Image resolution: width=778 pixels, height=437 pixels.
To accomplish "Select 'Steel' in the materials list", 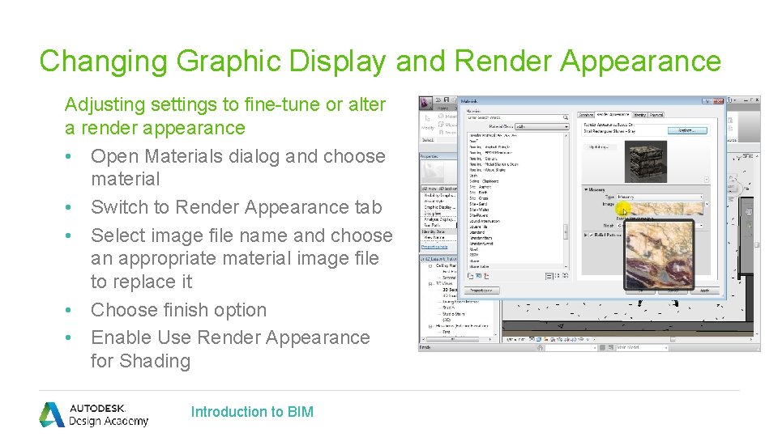I will click(474, 249).
